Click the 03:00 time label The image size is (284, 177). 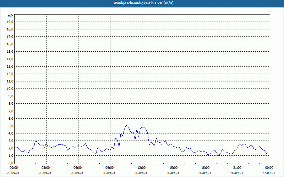(x=46, y=168)
